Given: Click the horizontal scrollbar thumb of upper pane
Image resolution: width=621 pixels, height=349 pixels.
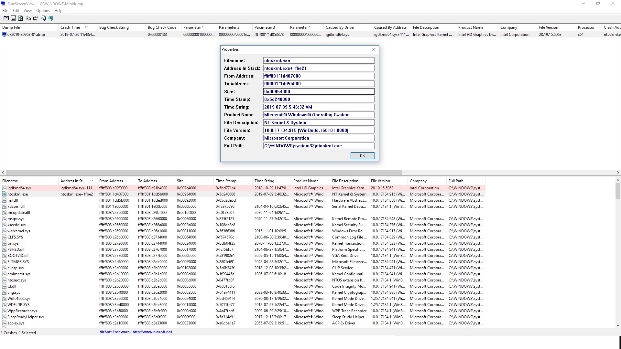Looking at the screenshot, I should click(x=204, y=173).
